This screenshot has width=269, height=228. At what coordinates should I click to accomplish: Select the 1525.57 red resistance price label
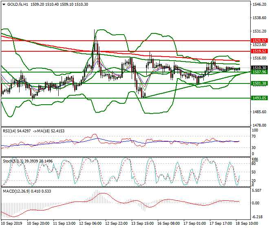tap(259, 41)
